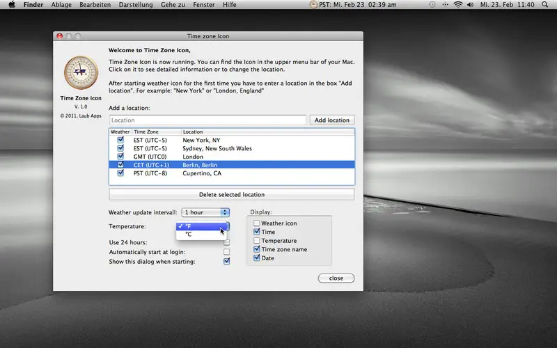Click the Weather column header

[x=120, y=132]
